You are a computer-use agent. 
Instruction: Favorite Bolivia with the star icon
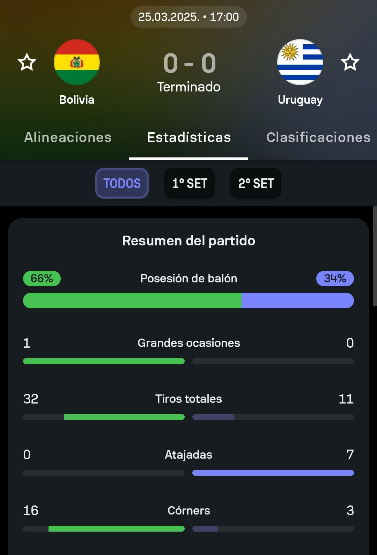(x=27, y=62)
